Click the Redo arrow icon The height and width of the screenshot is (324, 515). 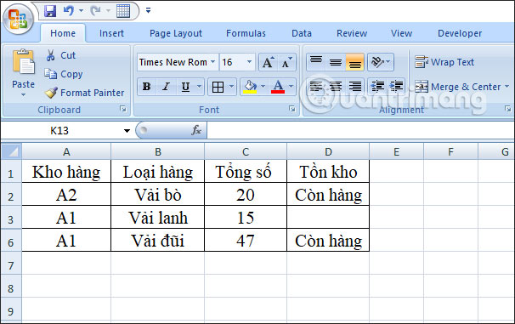pyautogui.click(x=95, y=11)
